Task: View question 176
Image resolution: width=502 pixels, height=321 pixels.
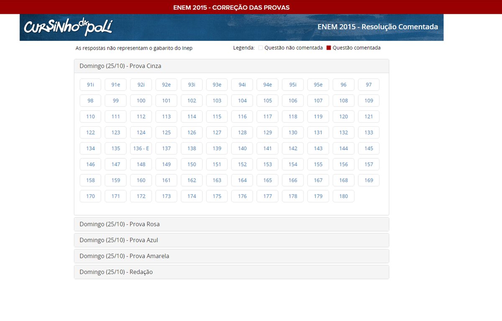Action: pyautogui.click(x=242, y=196)
